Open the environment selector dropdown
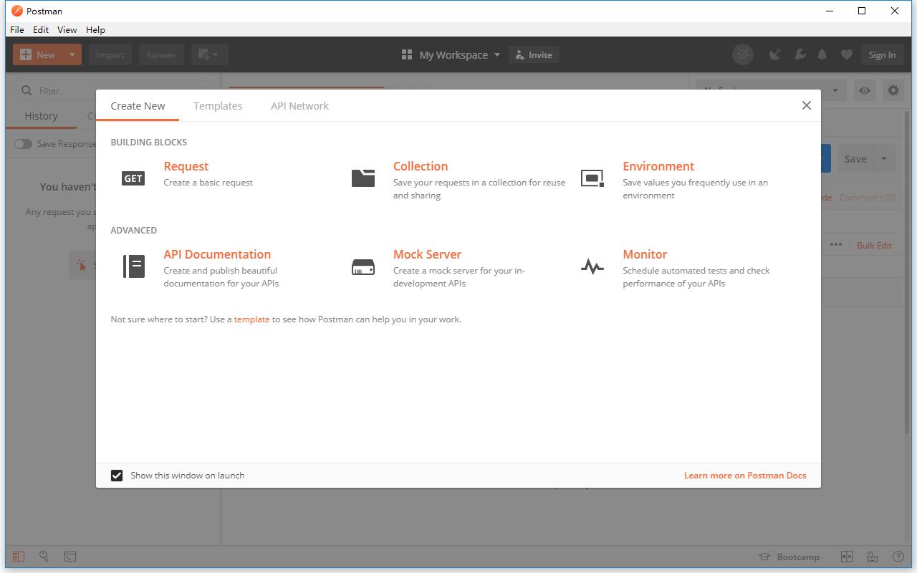This screenshot has height=573, width=917. 771,90
